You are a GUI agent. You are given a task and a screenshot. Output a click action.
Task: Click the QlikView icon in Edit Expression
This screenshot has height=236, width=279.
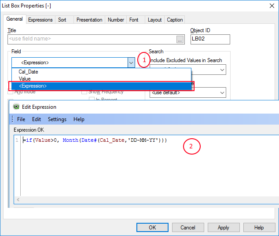pyautogui.click(x=16, y=107)
